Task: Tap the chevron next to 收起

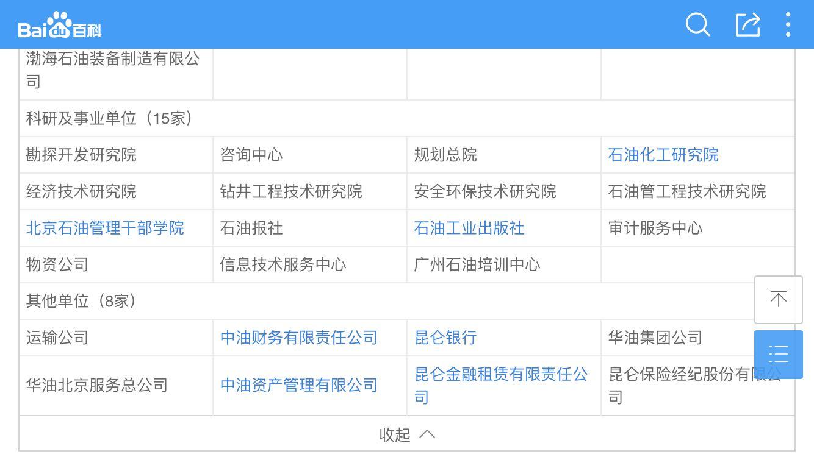Action: tap(427, 434)
